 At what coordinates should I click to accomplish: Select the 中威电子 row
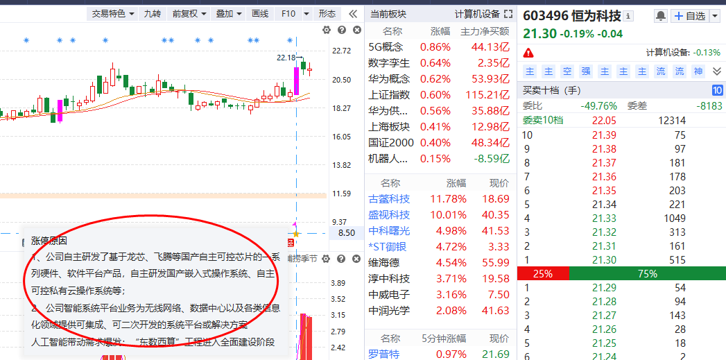440,294
